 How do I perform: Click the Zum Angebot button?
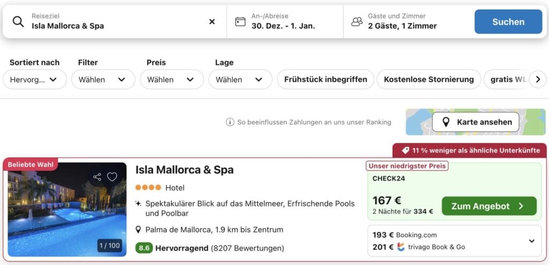pos(488,206)
